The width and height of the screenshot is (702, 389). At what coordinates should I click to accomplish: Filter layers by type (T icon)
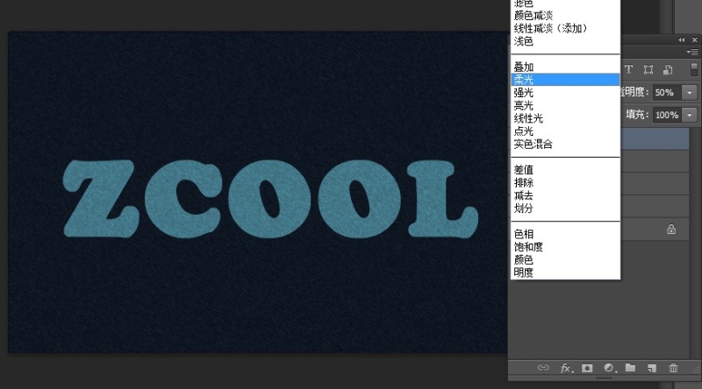pos(628,70)
